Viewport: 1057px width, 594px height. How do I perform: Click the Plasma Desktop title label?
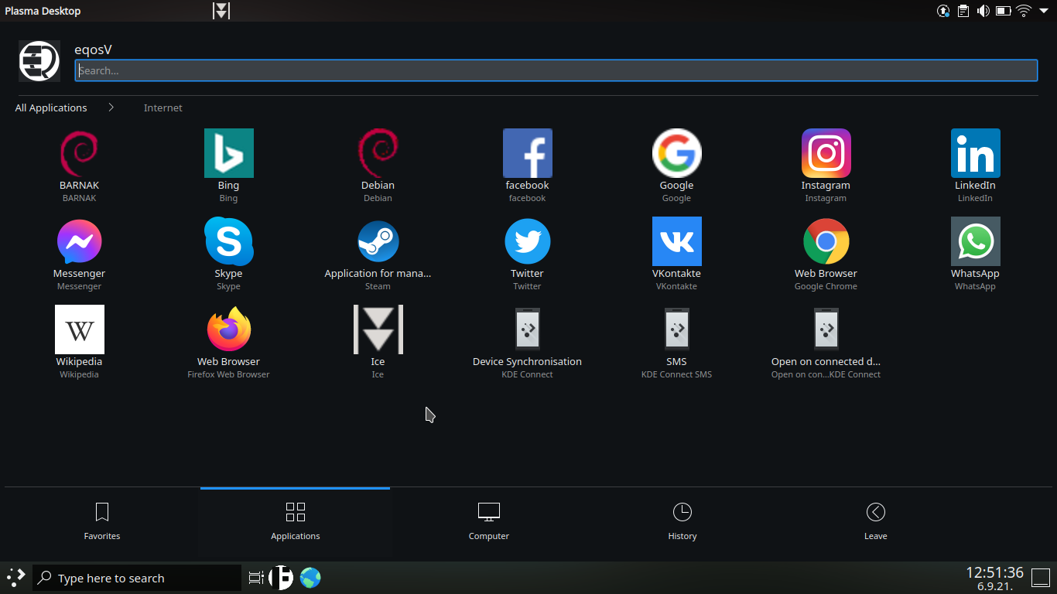point(43,11)
